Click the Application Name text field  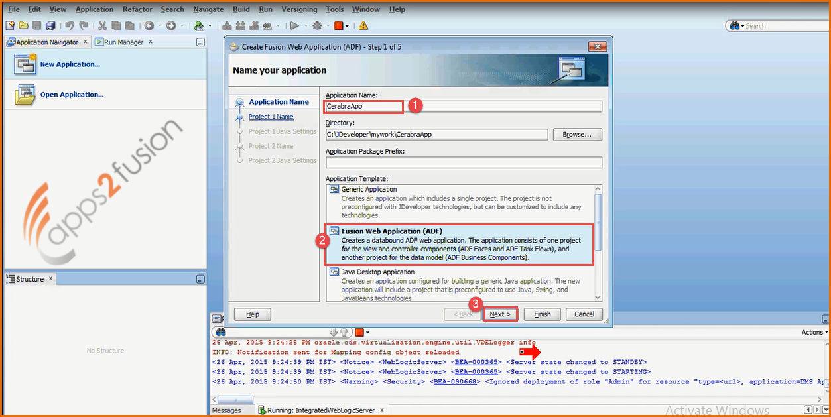click(464, 106)
